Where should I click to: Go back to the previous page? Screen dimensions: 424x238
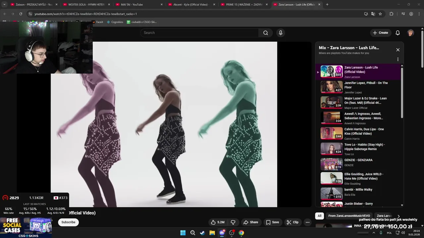[5, 14]
